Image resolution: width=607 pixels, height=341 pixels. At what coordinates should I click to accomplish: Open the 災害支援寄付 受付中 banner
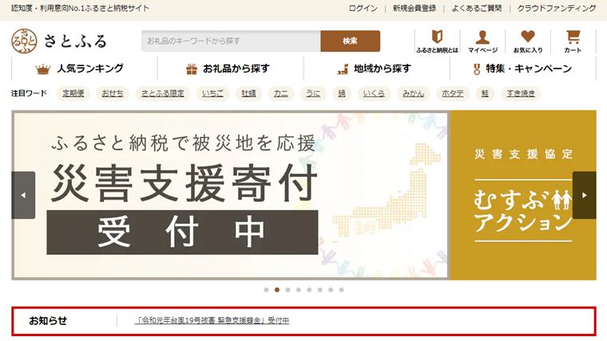click(230, 195)
